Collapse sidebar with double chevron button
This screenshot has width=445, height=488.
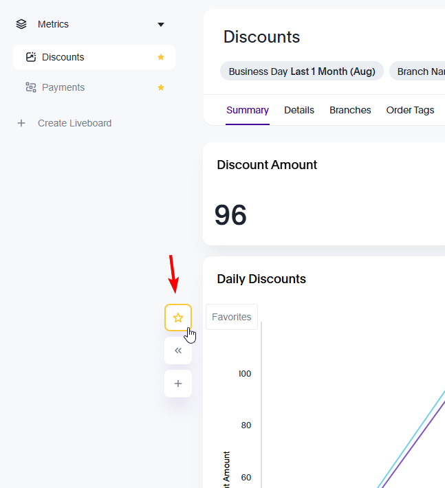178,351
